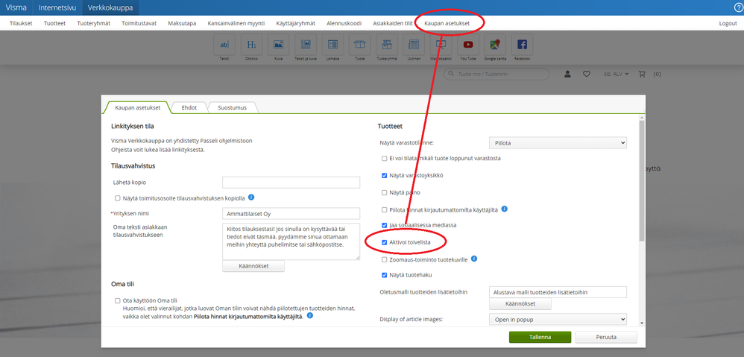Viewport: 744px width, 357px height.
Task: Show info for Piilota hinnat option
Action: tap(505, 209)
